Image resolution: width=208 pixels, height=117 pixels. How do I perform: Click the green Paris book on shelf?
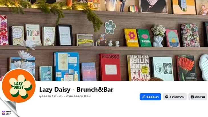[x=144, y=38]
